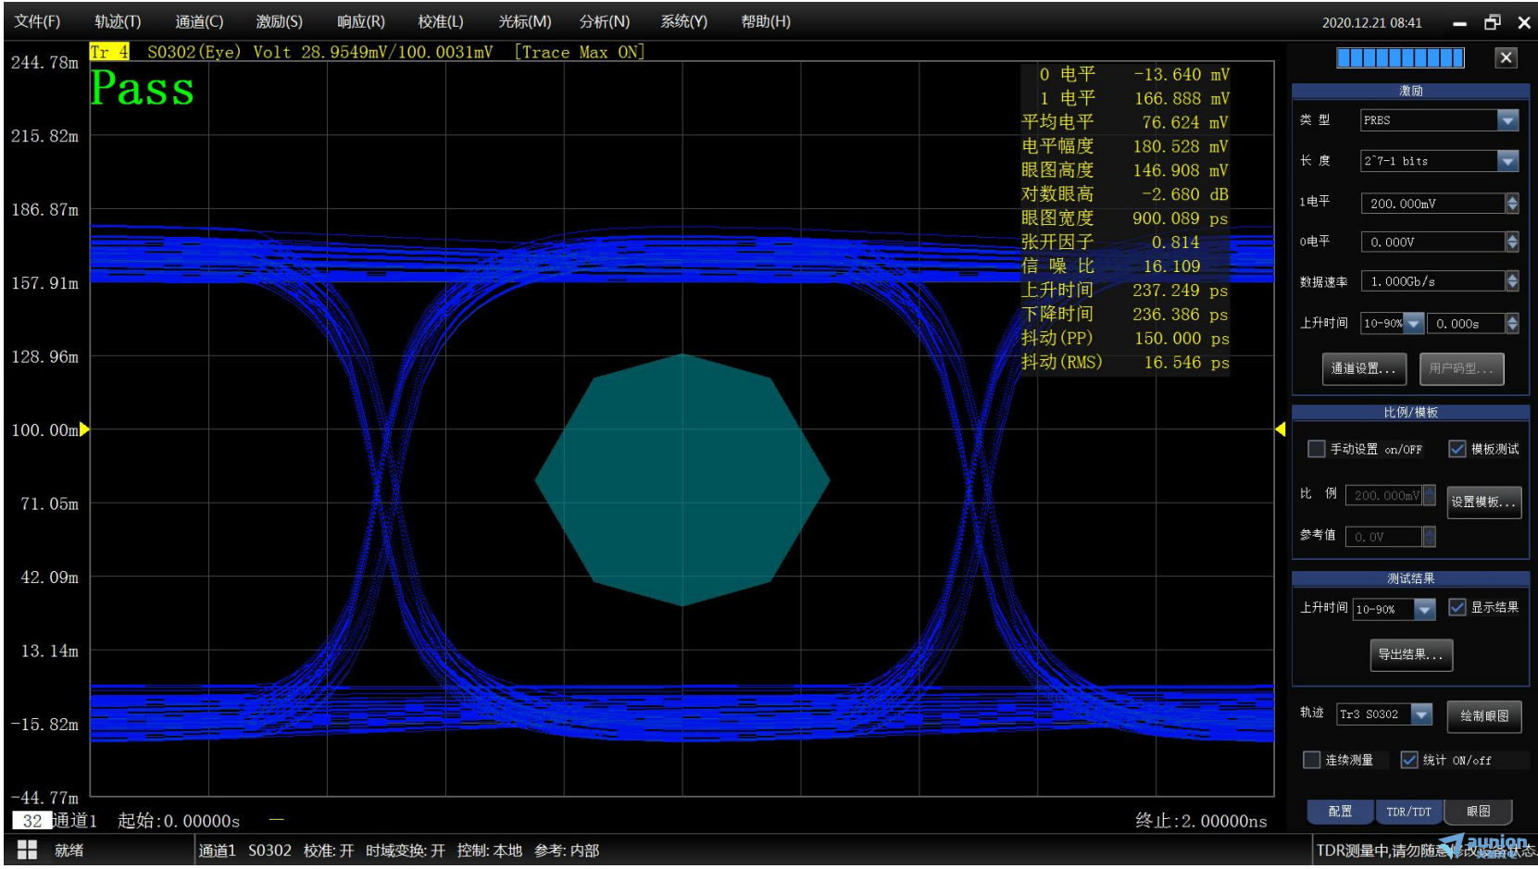The height and width of the screenshot is (869, 1538).
Task: Open the 光标(M) menu
Action: click(x=524, y=21)
